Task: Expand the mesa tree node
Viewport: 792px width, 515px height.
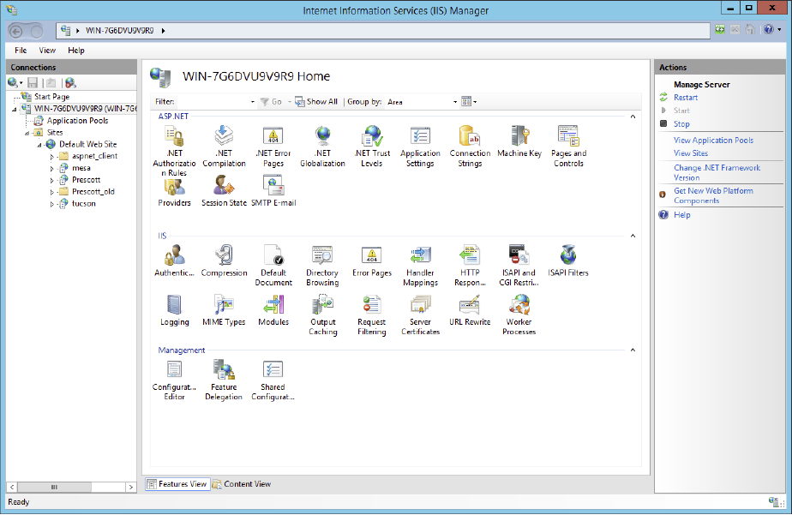Action: point(51,168)
